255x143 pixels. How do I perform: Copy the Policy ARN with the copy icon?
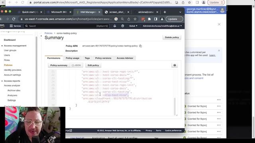(140, 46)
